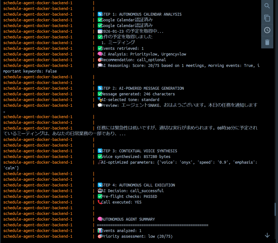Viewport: 278px width, 243px height.
Task: Toggle timestamps with the clock icon
Action: [x=267, y=30]
